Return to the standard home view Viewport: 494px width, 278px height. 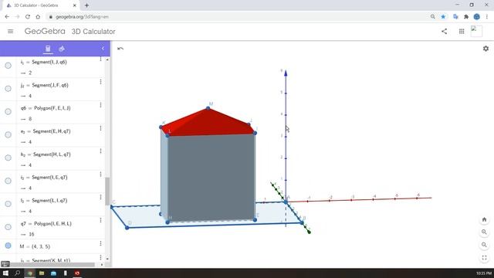coord(484,219)
